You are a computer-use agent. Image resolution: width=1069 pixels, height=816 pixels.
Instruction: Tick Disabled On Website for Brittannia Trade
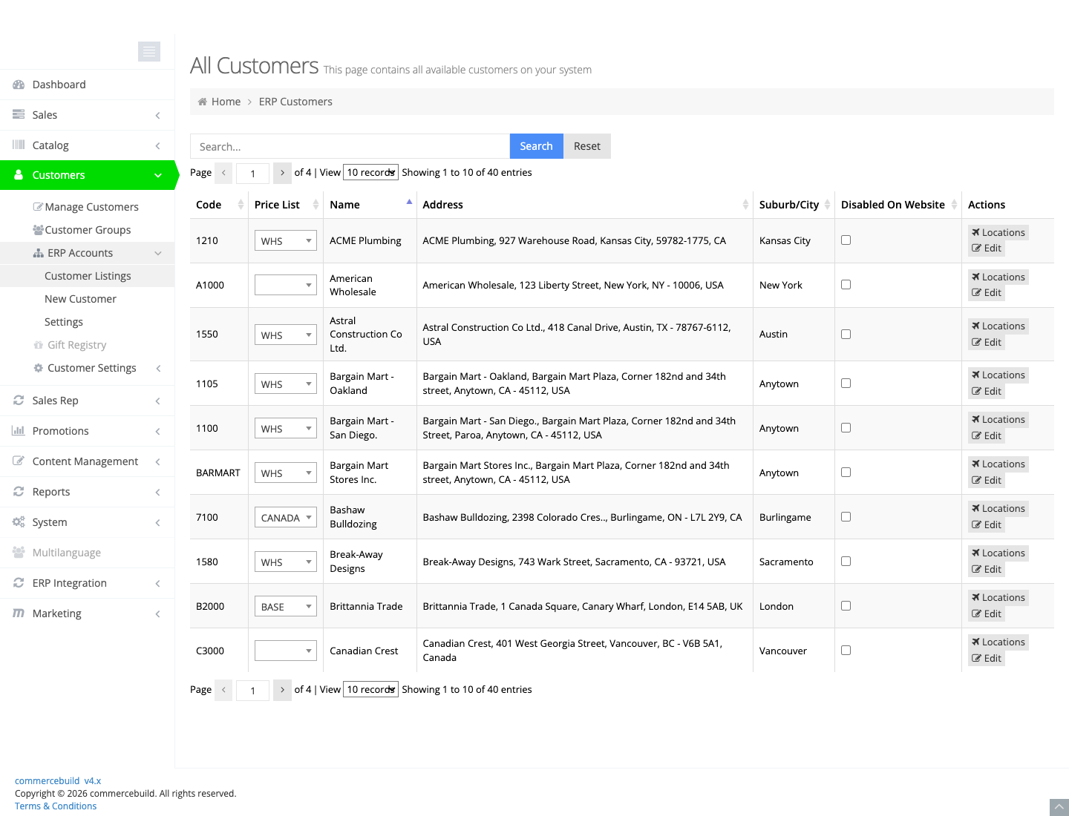point(846,606)
